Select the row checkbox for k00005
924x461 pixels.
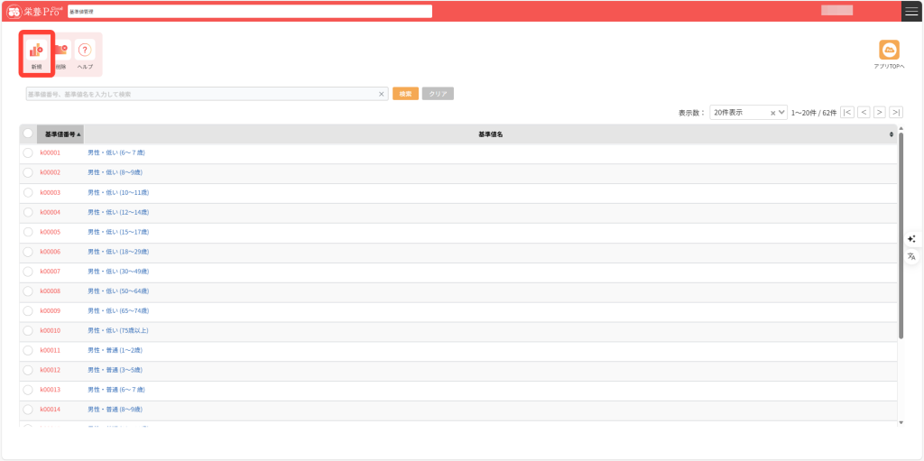28,232
